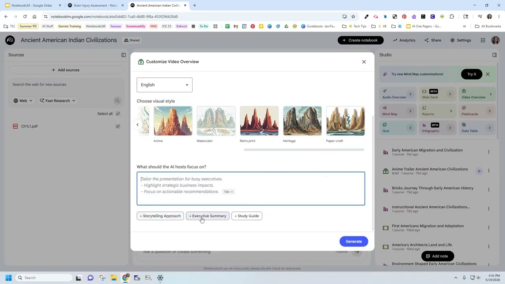Open File Explorer from taskbar
This screenshot has height=284, width=505.
[x=114, y=278]
